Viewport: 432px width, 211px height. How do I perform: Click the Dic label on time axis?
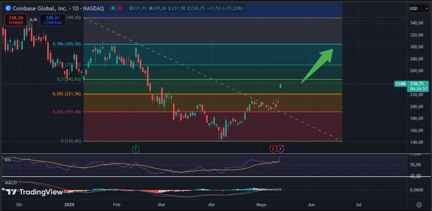click(x=19, y=205)
